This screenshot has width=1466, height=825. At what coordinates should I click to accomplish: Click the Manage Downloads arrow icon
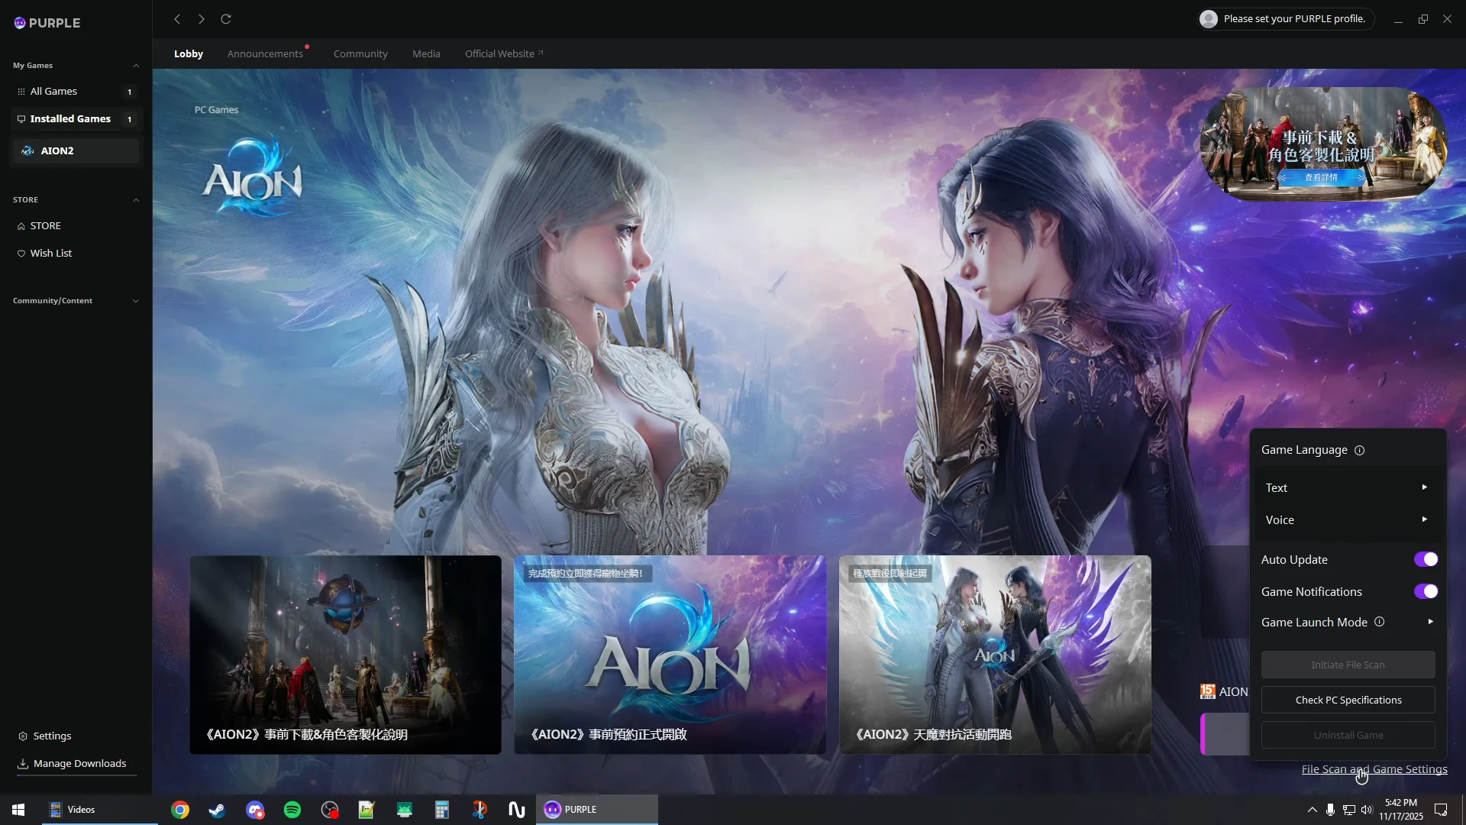(x=23, y=764)
